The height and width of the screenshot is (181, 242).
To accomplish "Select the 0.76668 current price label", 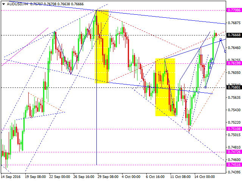I will point(234,35).
